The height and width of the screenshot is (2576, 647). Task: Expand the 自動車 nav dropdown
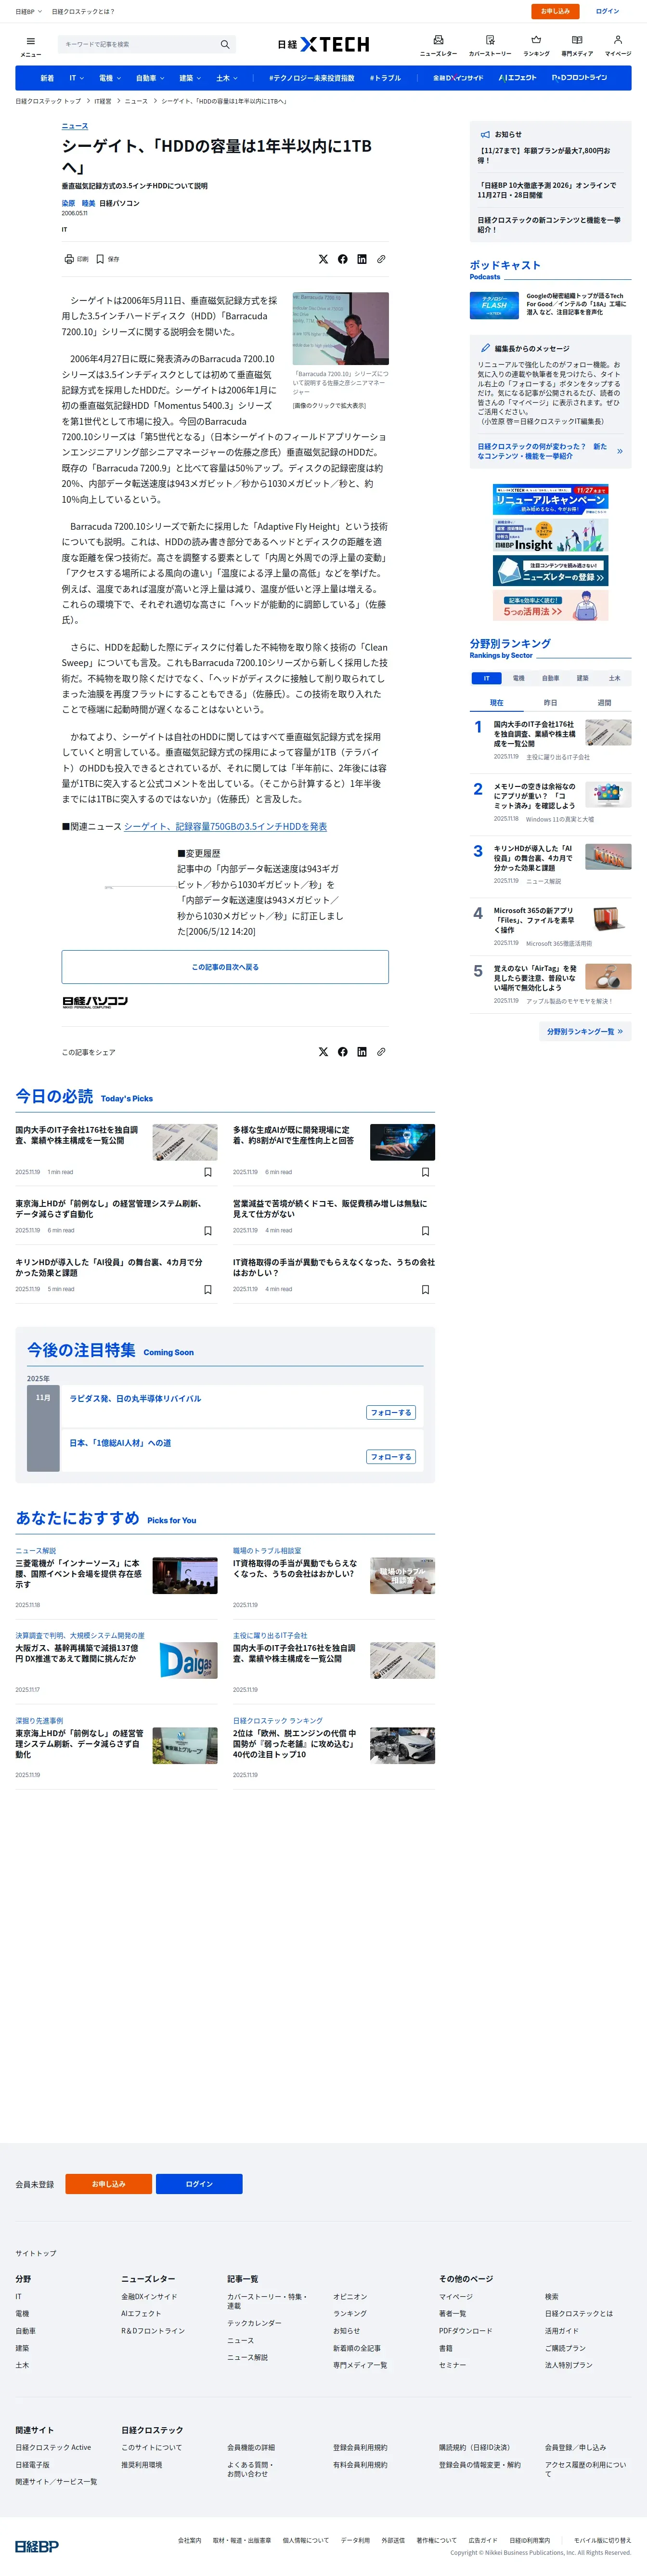pyautogui.click(x=149, y=78)
